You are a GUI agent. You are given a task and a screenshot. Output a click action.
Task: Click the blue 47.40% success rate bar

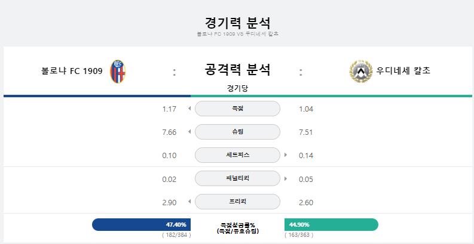tap(141, 225)
